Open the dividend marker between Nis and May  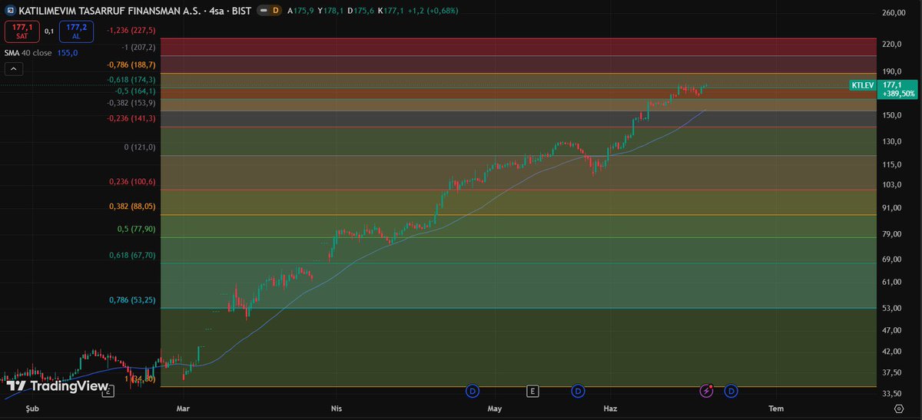473,392
